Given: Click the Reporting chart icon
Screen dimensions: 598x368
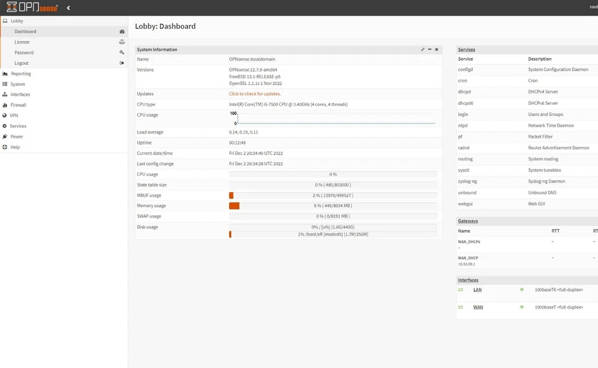Looking at the screenshot, I should click(x=5, y=74).
